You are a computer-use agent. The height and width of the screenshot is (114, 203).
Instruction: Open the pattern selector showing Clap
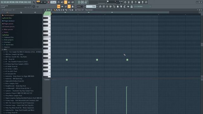(91, 6)
